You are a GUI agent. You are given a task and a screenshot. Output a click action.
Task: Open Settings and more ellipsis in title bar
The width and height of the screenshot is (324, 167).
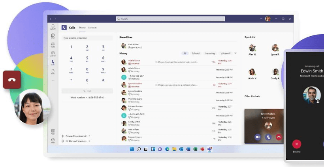[261, 19]
